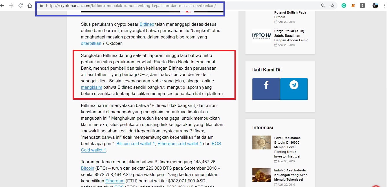Click the 'April 28, 2019' date
The height and width of the screenshot is (187, 387).
click(286, 45)
